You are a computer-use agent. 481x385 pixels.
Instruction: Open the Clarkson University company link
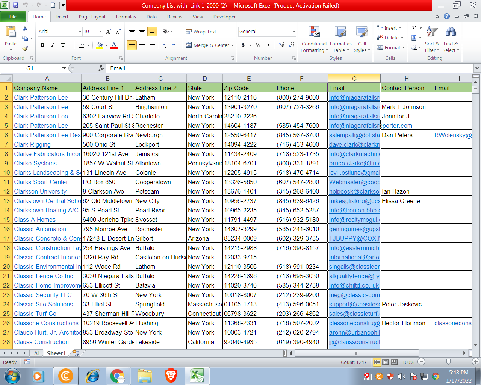40,191
